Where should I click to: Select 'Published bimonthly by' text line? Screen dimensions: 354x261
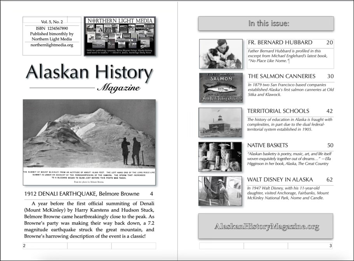coord(52,34)
